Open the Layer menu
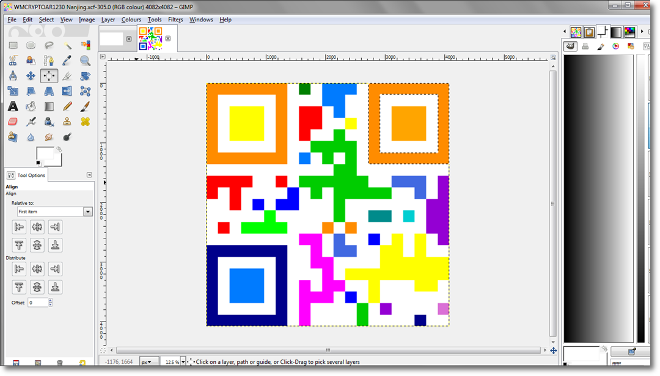This screenshot has width=660, height=376. (x=108, y=20)
